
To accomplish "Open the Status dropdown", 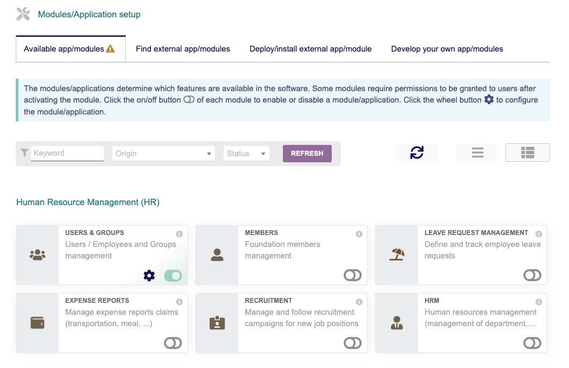I will click(245, 154).
